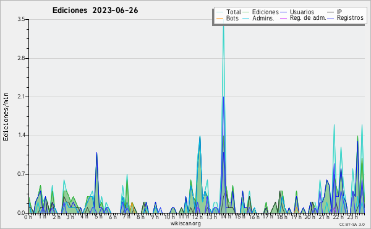This screenshot has width=371, height=229.
Task: Click the '7 h' x-axis label
Action: pos(126,217)
